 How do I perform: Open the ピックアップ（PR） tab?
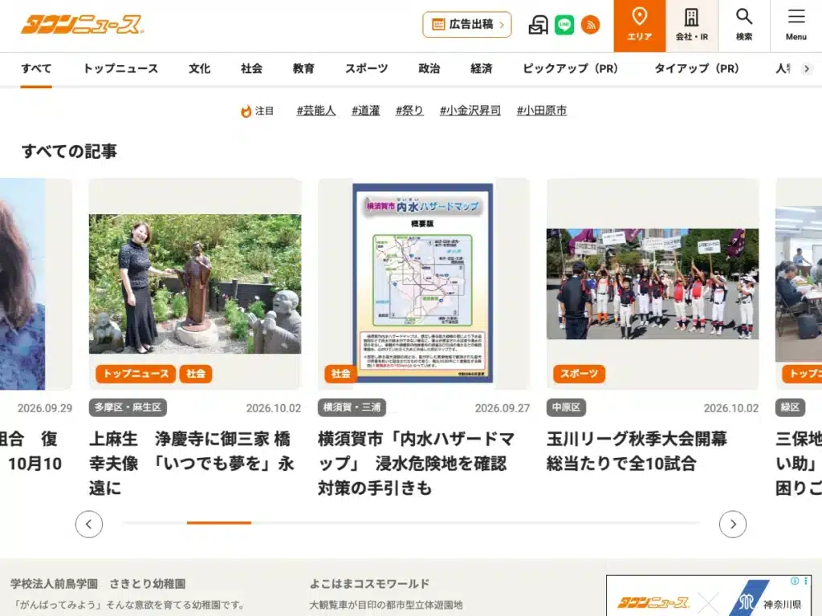point(571,69)
